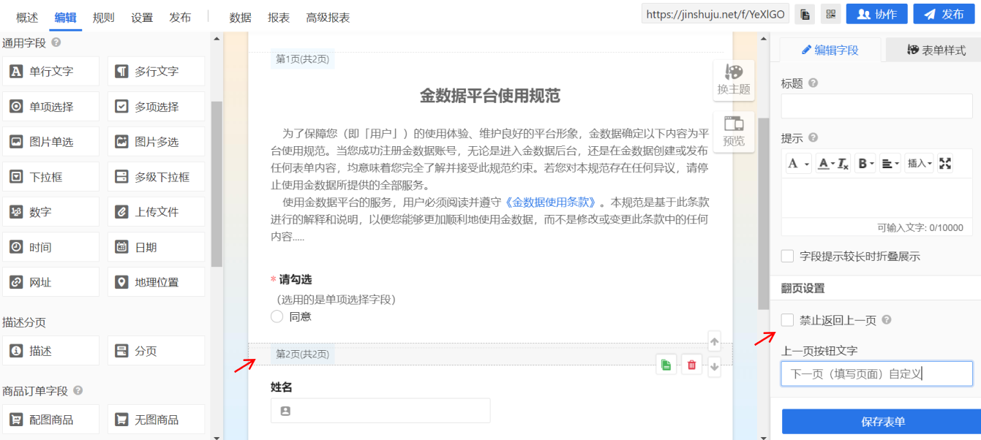
Task: Insert a 地理位置 field
Action: point(156,282)
